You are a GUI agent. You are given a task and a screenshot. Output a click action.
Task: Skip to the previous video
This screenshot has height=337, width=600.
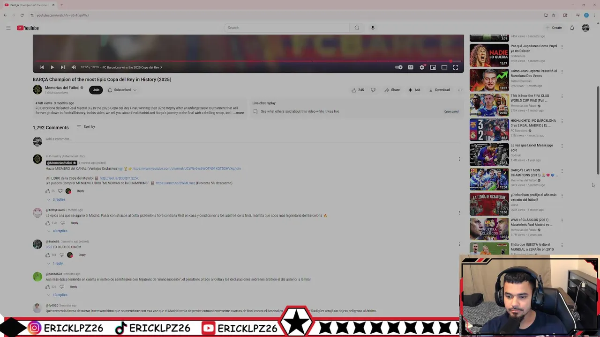(42, 67)
